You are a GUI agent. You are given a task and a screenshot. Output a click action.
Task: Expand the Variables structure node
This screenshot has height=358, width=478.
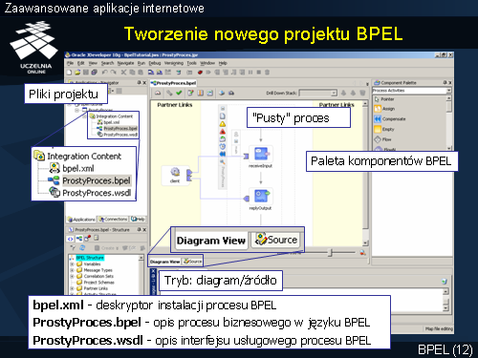(x=72, y=263)
